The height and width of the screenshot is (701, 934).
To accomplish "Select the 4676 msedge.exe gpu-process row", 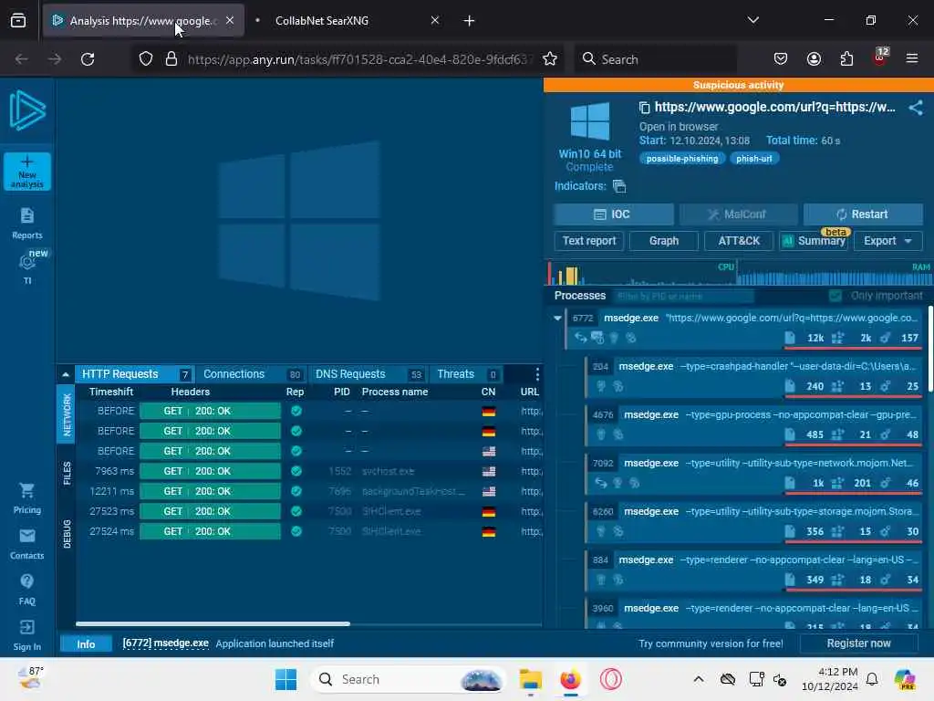I will tap(754, 424).
